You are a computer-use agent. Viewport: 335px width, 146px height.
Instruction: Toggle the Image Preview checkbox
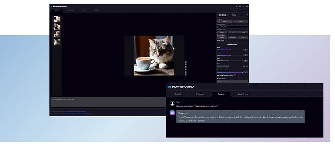click(226, 40)
